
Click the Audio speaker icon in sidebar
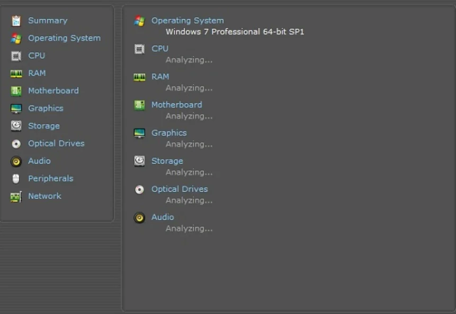pyautogui.click(x=16, y=161)
